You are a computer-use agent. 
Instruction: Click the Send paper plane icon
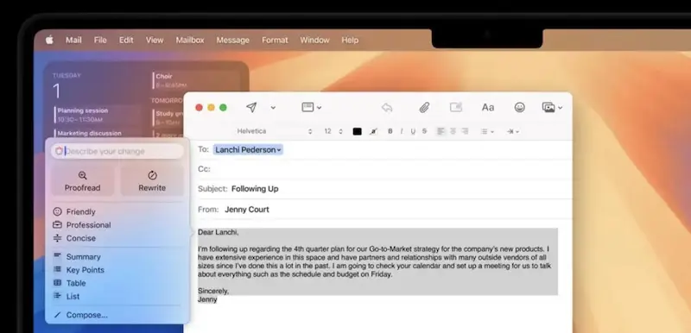(251, 107)
